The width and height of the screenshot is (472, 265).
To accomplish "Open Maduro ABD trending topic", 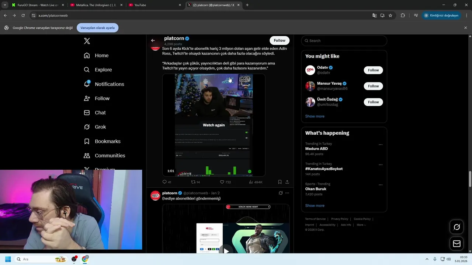I will [316, 149].
